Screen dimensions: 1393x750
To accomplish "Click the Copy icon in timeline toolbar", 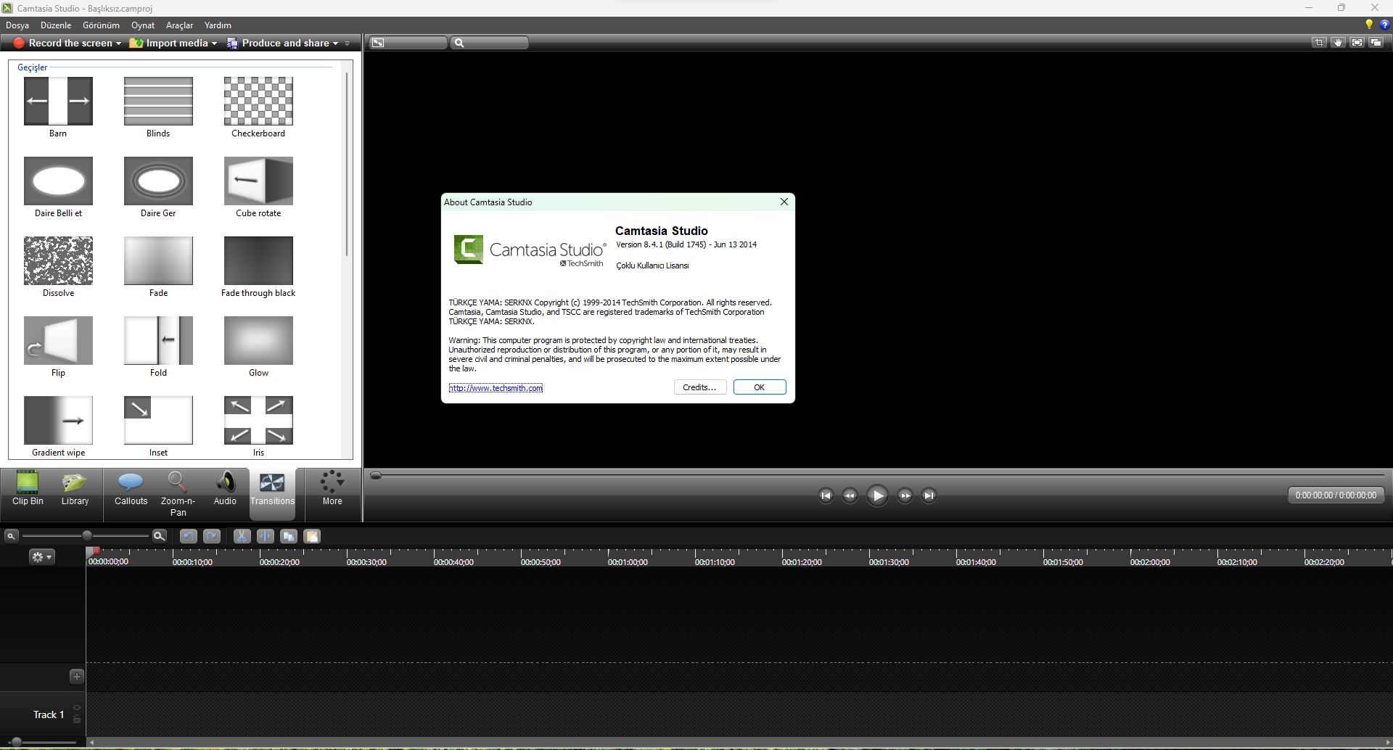I will point(289,536).
